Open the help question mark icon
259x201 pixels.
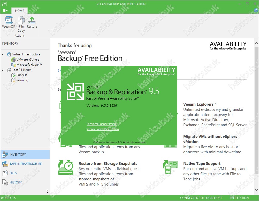(x=256, y=11)
